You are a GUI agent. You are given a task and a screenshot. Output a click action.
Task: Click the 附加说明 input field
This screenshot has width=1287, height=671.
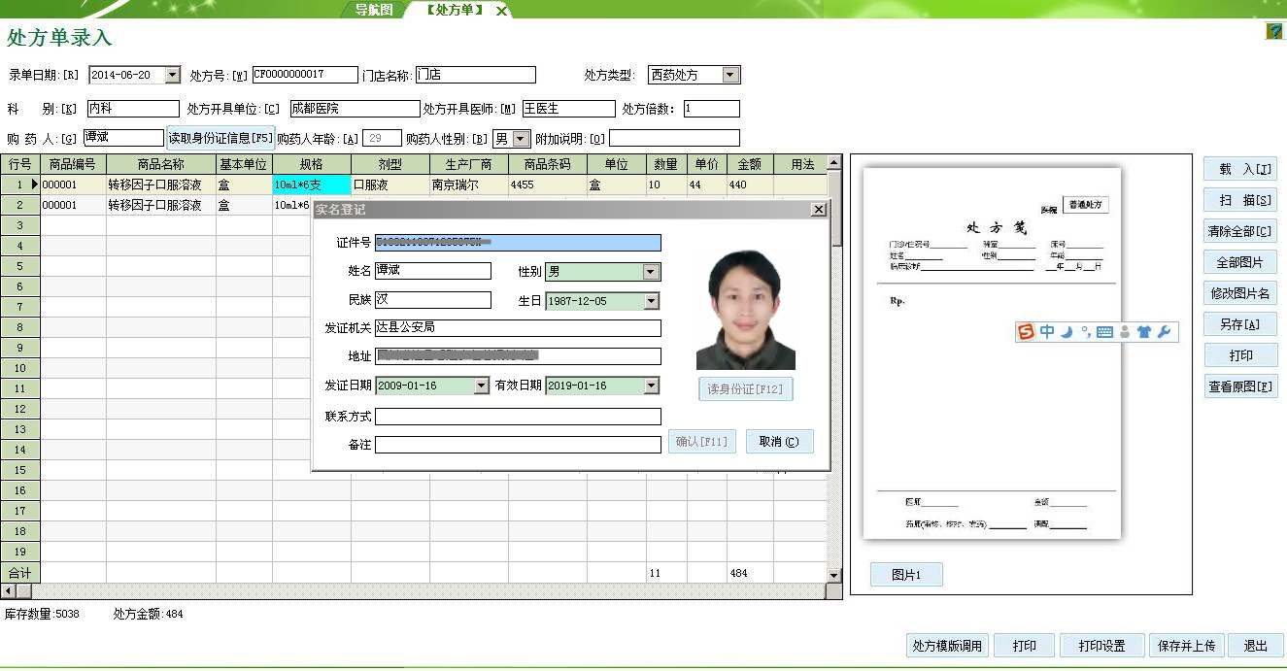tap(675, 139)
